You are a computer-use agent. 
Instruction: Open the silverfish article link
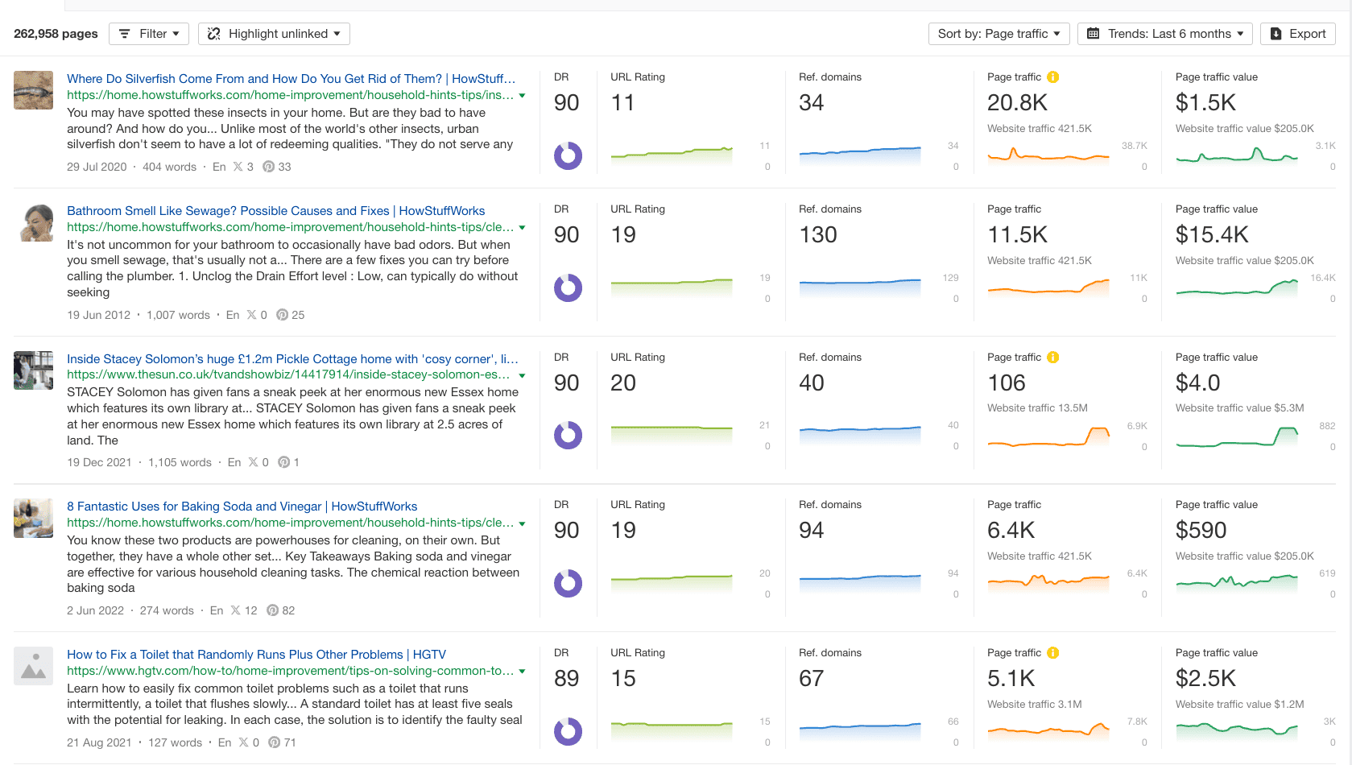click(290, 78)
